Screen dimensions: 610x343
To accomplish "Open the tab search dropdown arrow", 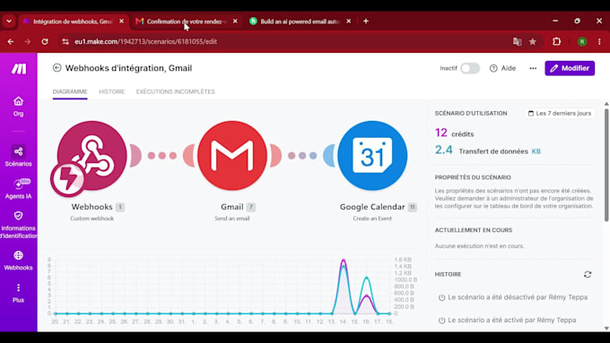I will 9,21.
